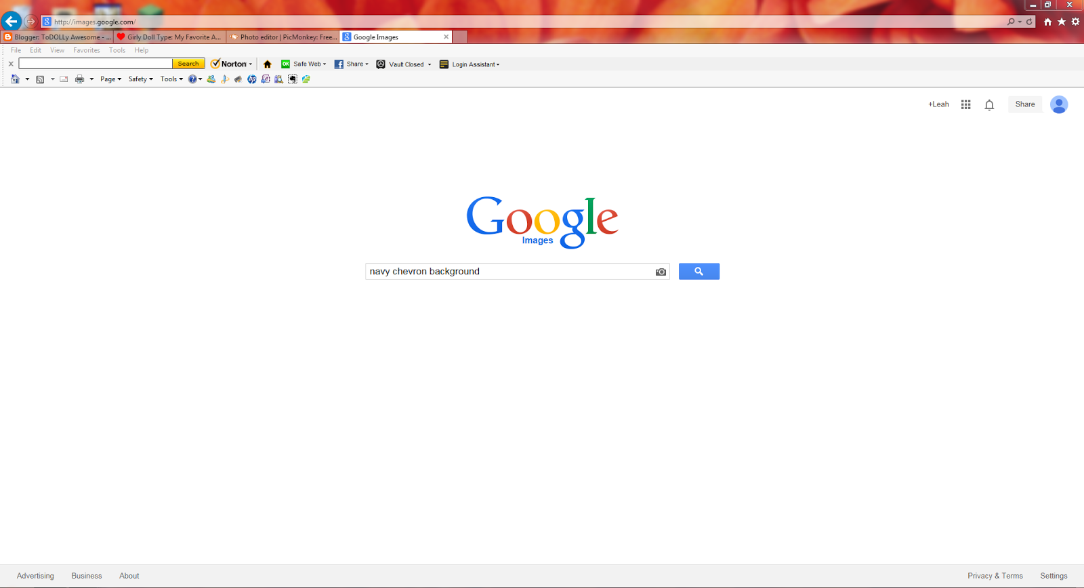Click the command bar Home icon

15,79
